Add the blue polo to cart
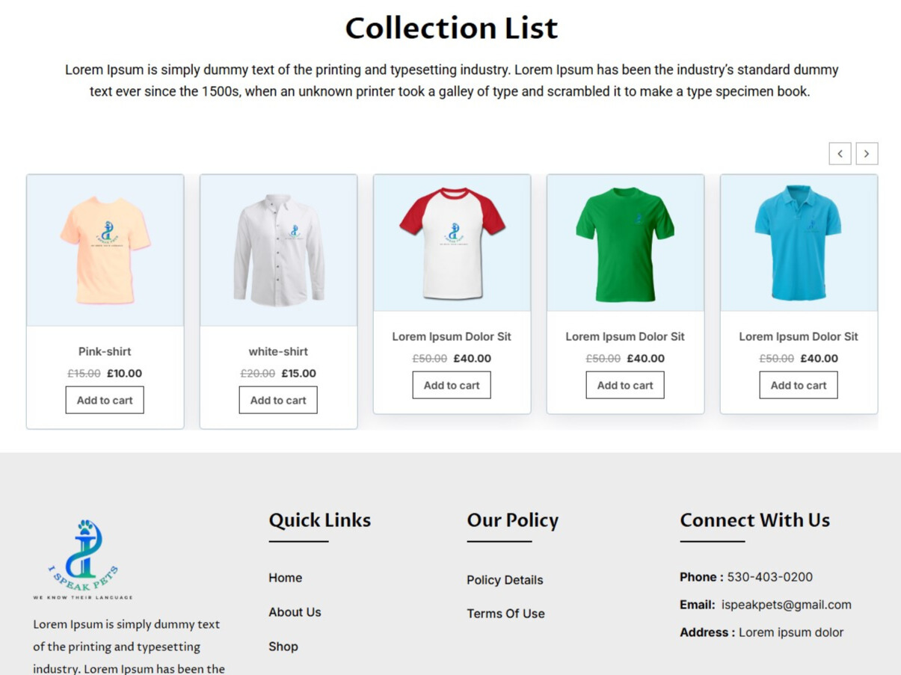The width and height of the screenshot is (901, 675). [799, 385]
